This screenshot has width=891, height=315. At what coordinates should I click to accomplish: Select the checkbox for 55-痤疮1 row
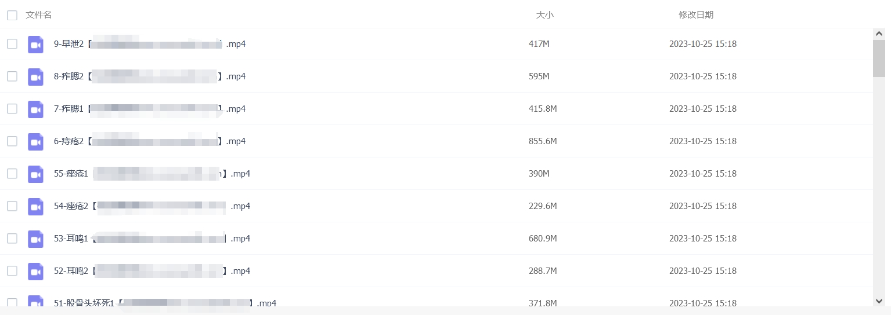pyautogui.click(x=12, y=174)
